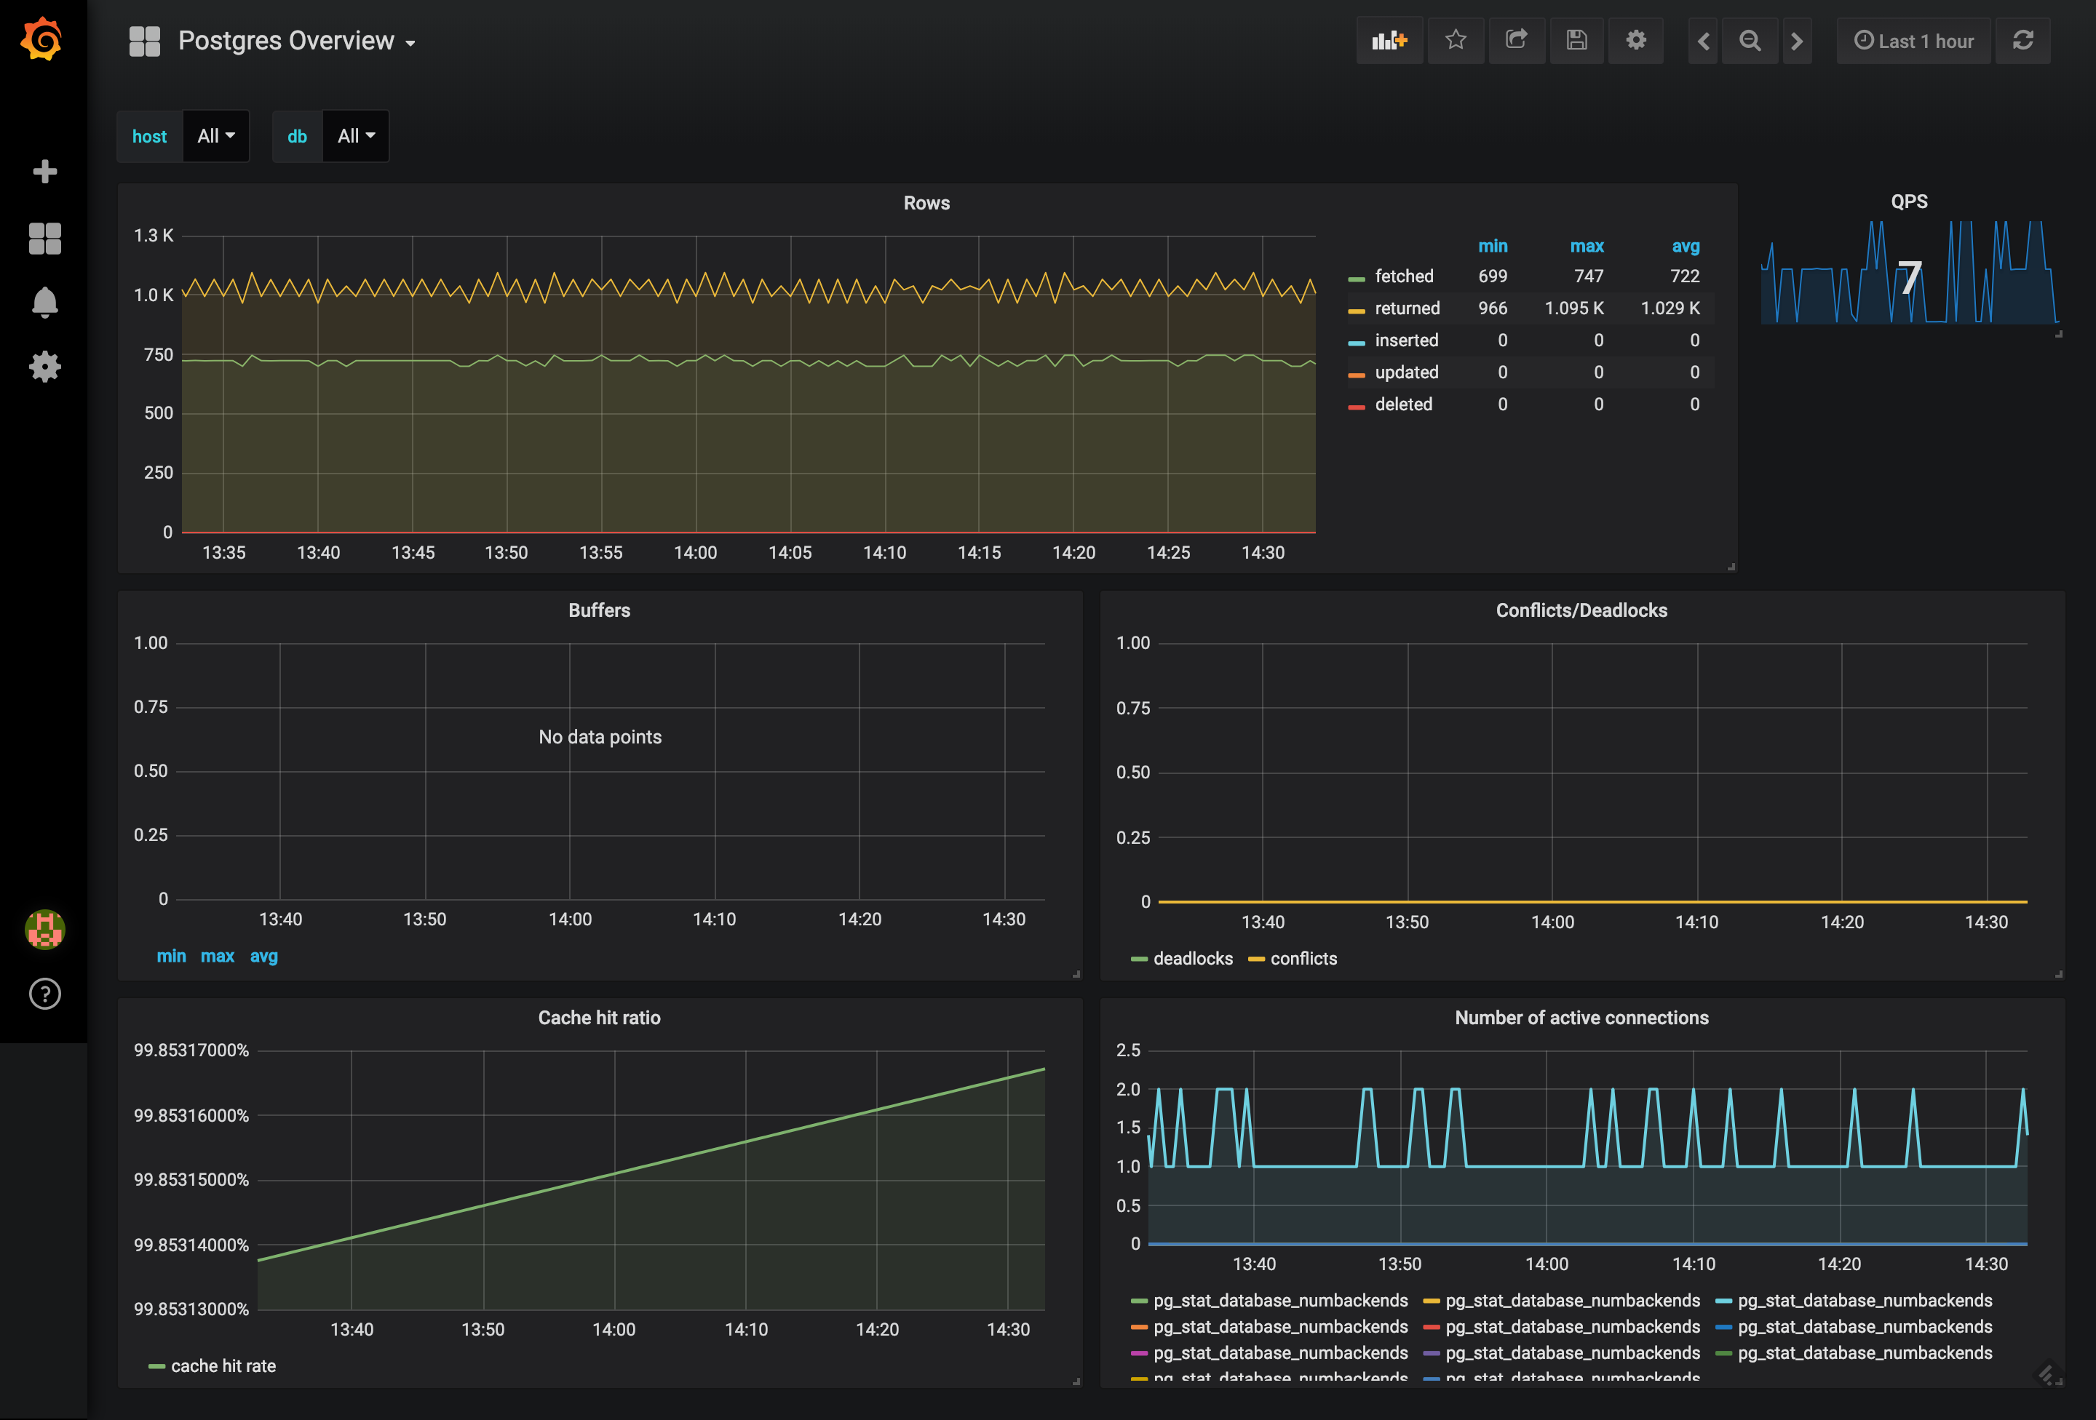Image resolution: width=2096 pixels, height=1420 pixels.
Task: Open the Postgres Overview dashboard picker
Action: (295, 41)
